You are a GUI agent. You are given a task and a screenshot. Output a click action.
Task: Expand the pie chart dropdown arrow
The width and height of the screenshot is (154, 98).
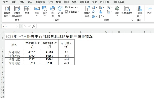(96, 16)
